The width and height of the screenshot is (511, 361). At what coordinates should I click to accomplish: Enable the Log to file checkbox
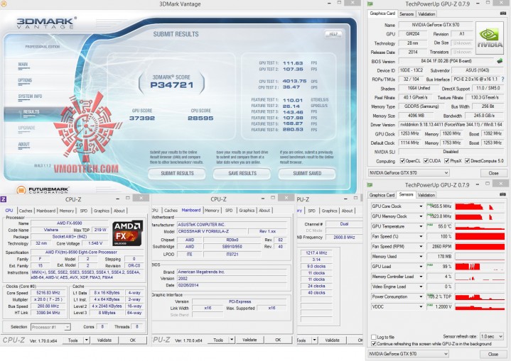[373, 338]
